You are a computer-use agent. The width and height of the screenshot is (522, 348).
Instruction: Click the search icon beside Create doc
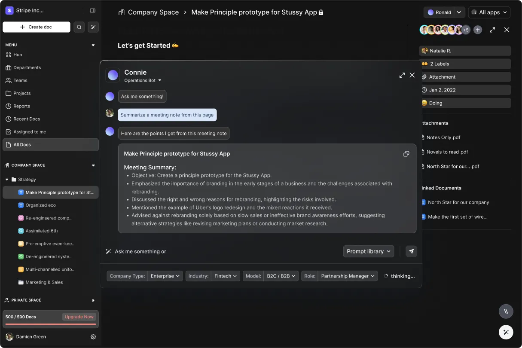(79, 27)
